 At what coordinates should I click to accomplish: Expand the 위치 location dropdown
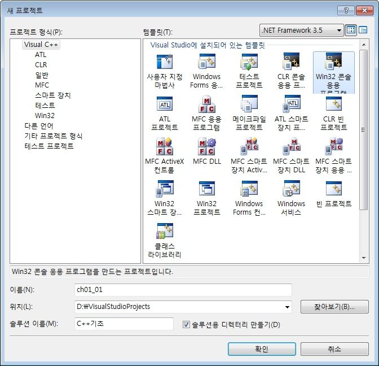[287, 307]
